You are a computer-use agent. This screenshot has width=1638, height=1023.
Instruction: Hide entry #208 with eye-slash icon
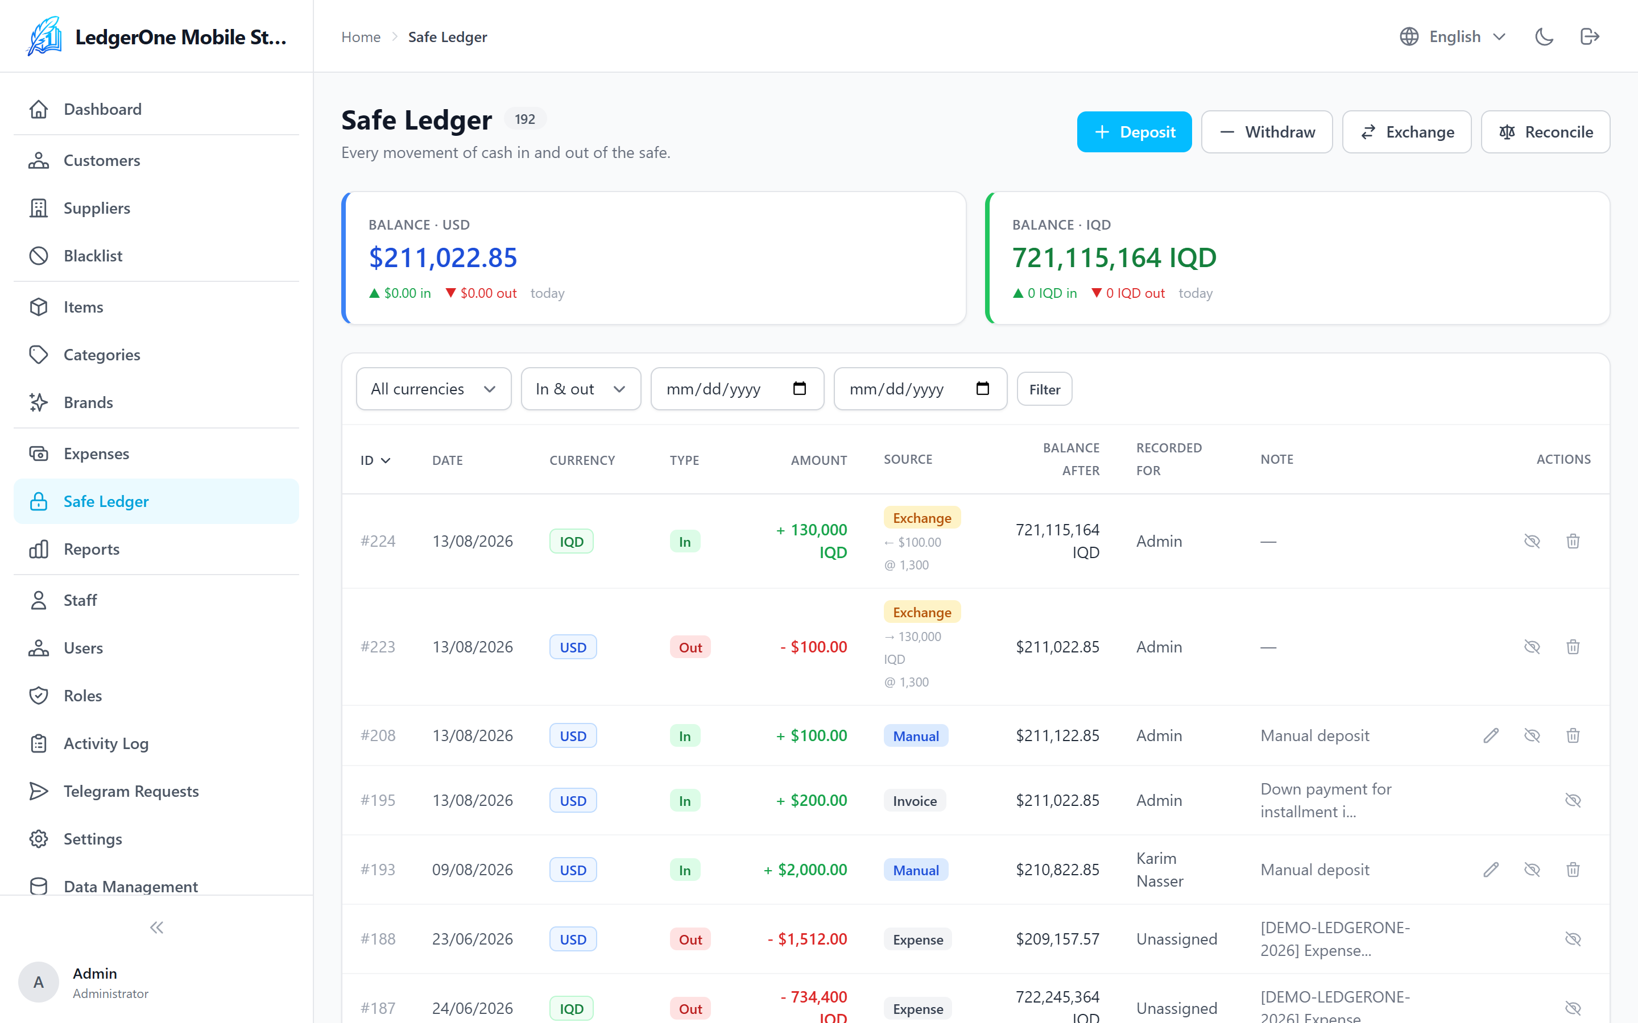pyautogui.click(x=1532, y=735)
